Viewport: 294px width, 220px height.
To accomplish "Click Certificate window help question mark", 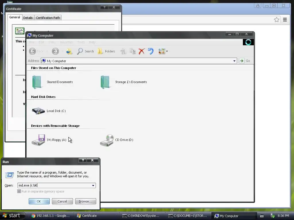I will (x=105, y=7).
